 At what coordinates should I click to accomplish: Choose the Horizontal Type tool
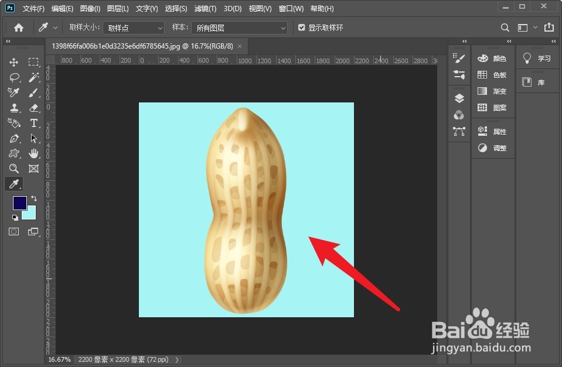coord(33,123)
